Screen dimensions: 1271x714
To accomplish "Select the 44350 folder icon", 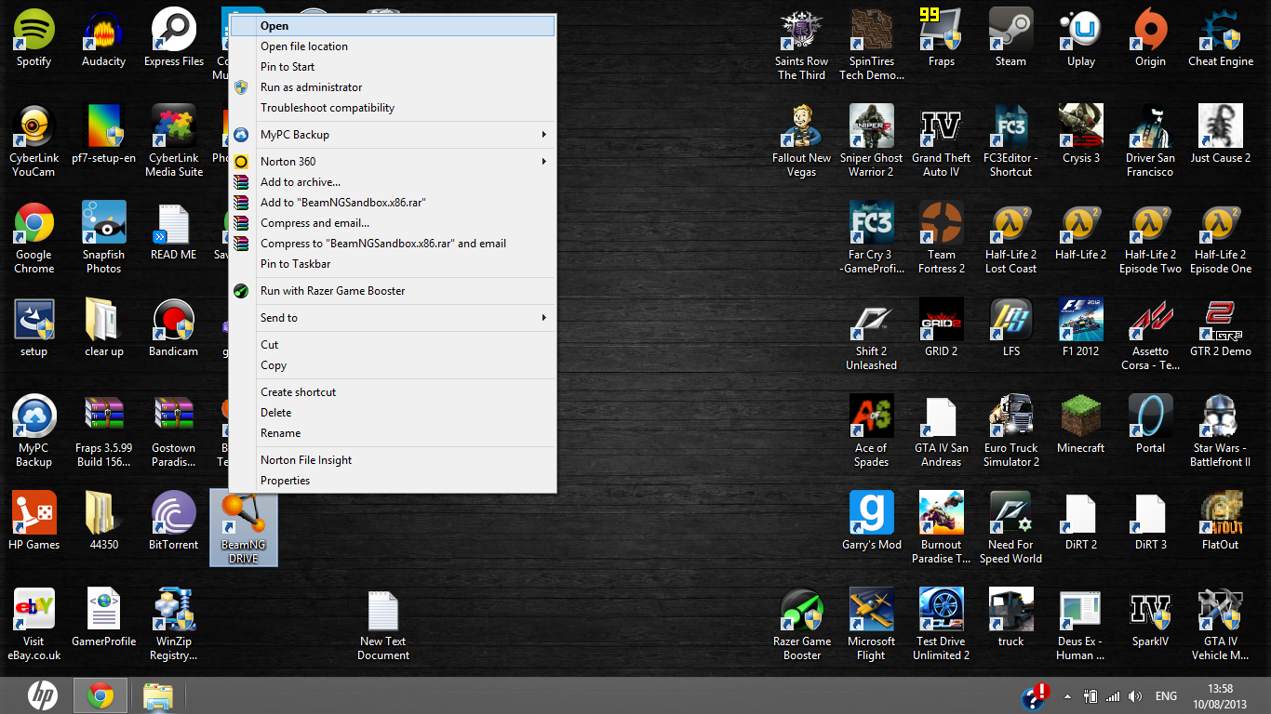I will click(103, 522).
